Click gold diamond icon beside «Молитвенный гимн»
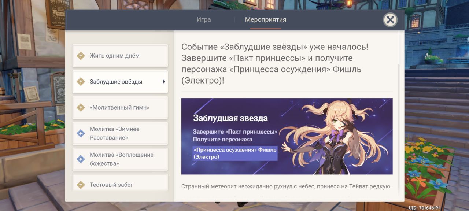The width and height of the screenshot is (469, 211). (x=81, y=108)
